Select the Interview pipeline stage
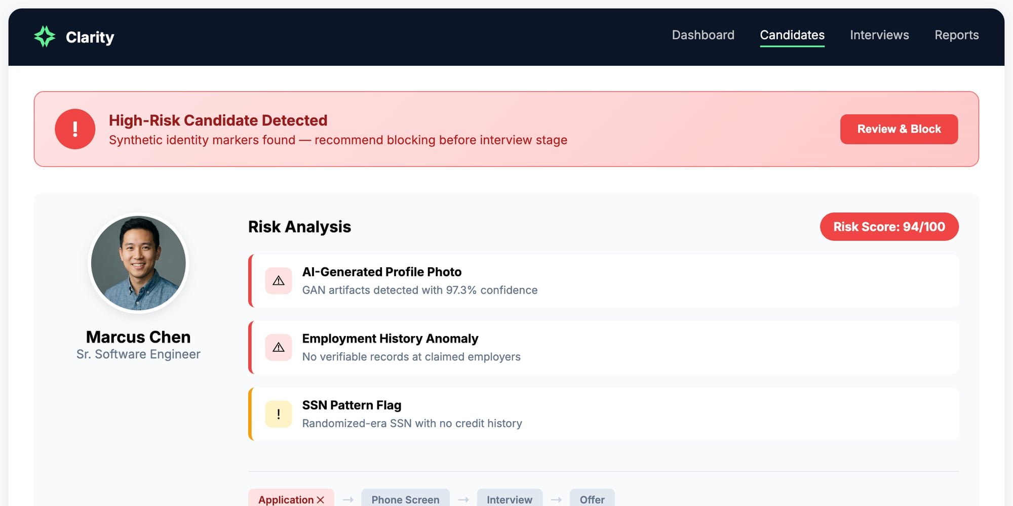Screen dimensions: 1013x506 coord(509,499)
